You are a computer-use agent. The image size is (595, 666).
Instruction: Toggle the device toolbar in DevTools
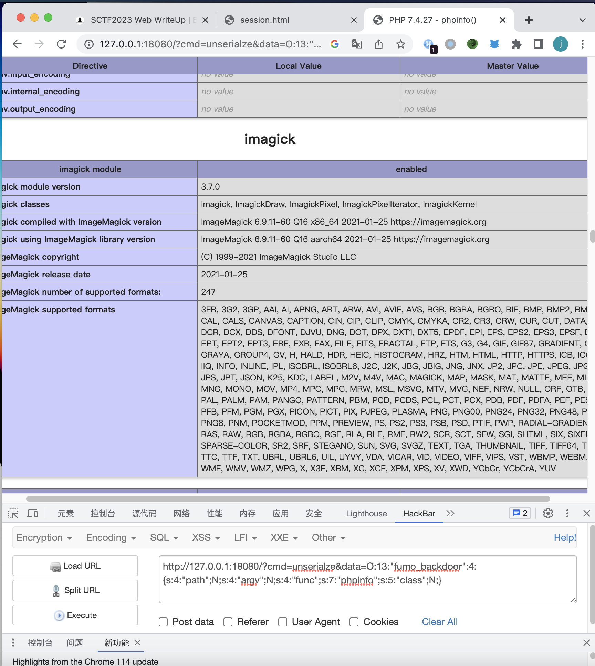point(33,514)
